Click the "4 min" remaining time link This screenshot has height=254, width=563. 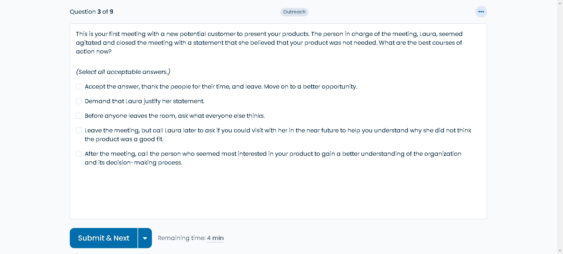click(x=215, y=238)
